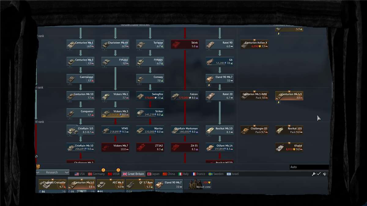Screen dimensions: 367x206
Task: Select the Ratel 20 vehicle card
Action: 220,96
